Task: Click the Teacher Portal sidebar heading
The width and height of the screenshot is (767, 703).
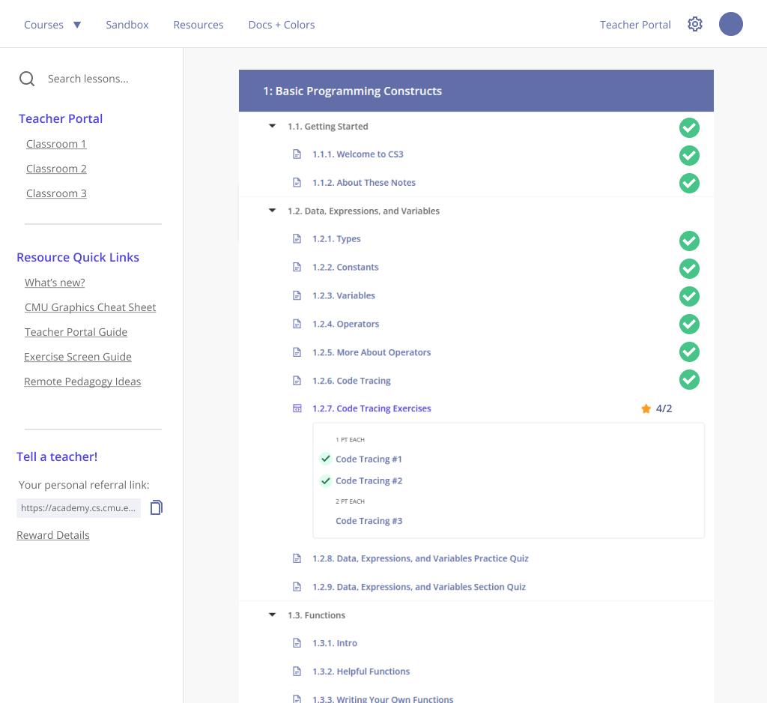Action: [x=61, y=118]
